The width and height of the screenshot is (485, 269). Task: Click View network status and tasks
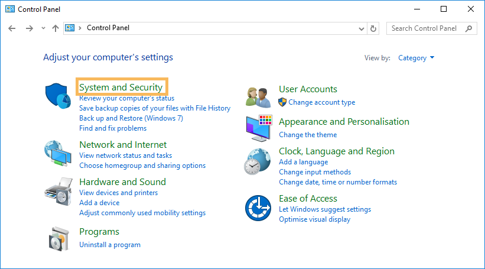click(x=125, y=155)
